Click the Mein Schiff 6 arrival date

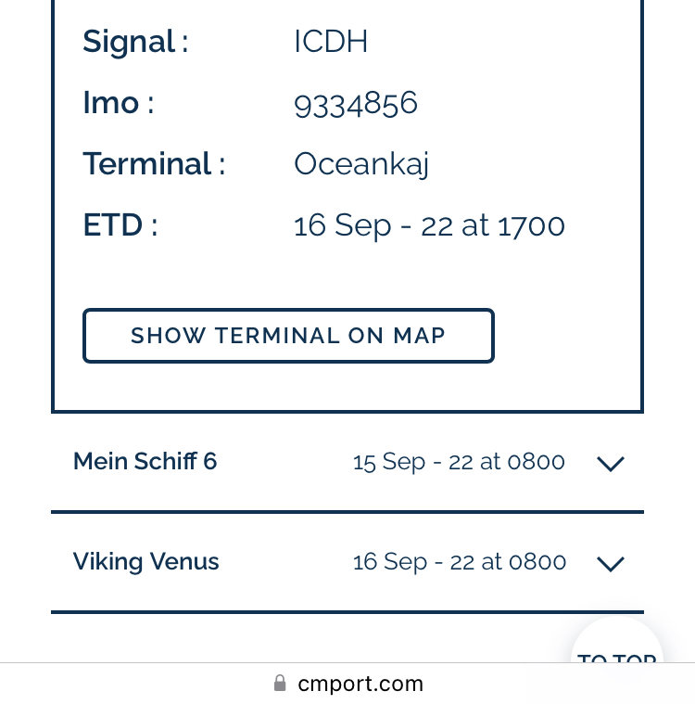coord(459,462)
